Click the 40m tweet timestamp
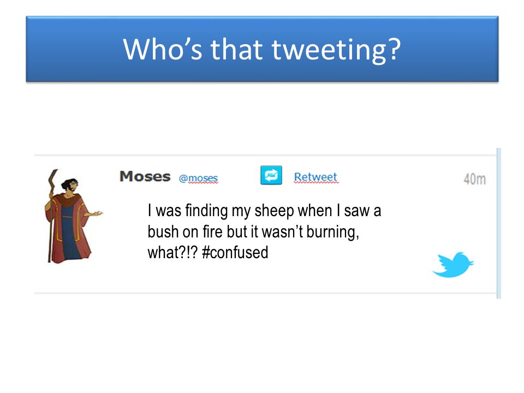 tap(474, 179)
